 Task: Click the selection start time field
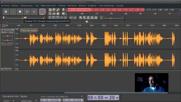click(x=51, y=100)
